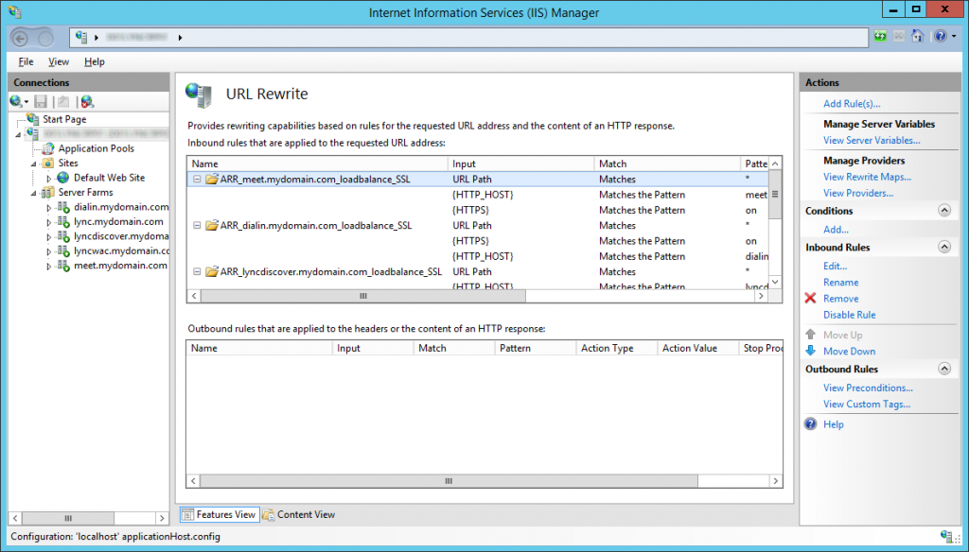Screen dimensions: 969x552
Task: Open the File menu
Action: 26,61
